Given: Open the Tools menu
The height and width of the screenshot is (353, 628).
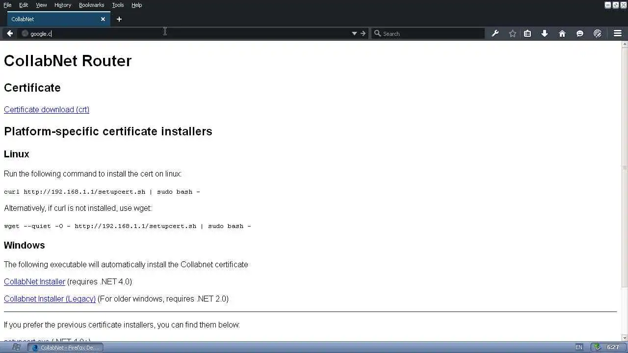Looking at the screenshot, I should click(x=118, y=5).
